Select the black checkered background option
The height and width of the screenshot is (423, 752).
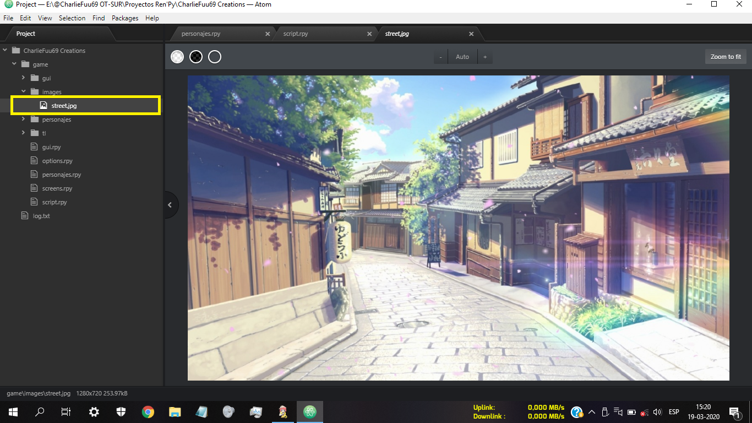tap(196, 57)
